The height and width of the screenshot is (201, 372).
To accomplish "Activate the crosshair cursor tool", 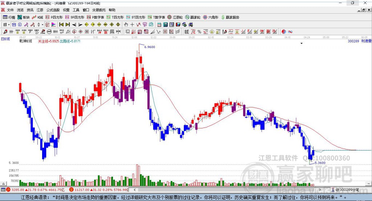I will [x=132, y=25].
